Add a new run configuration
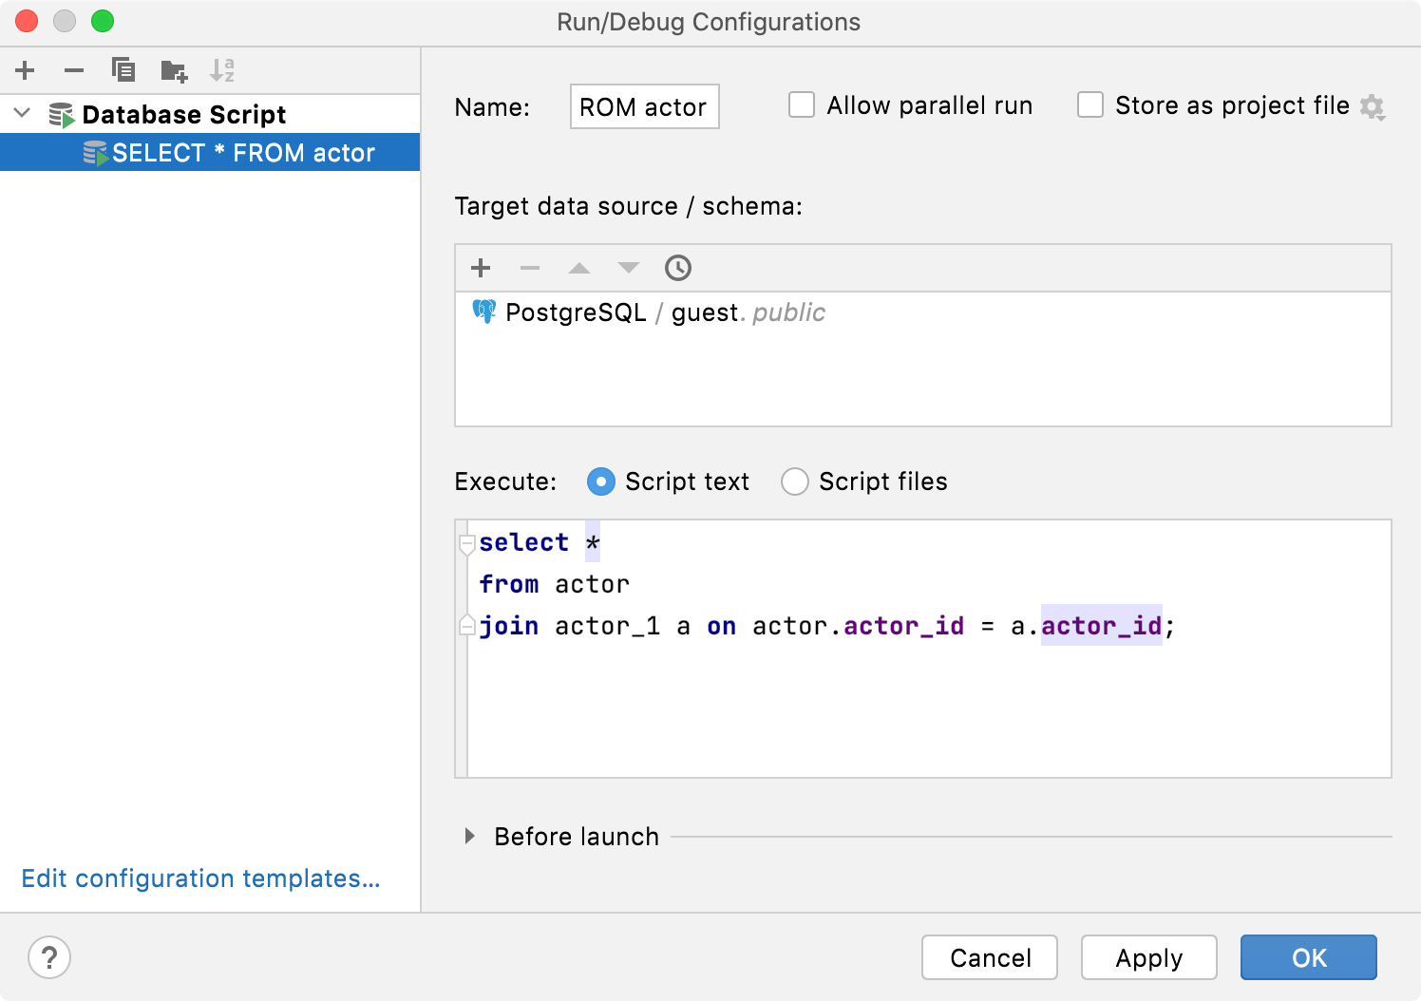 click(x=25, y=69)
